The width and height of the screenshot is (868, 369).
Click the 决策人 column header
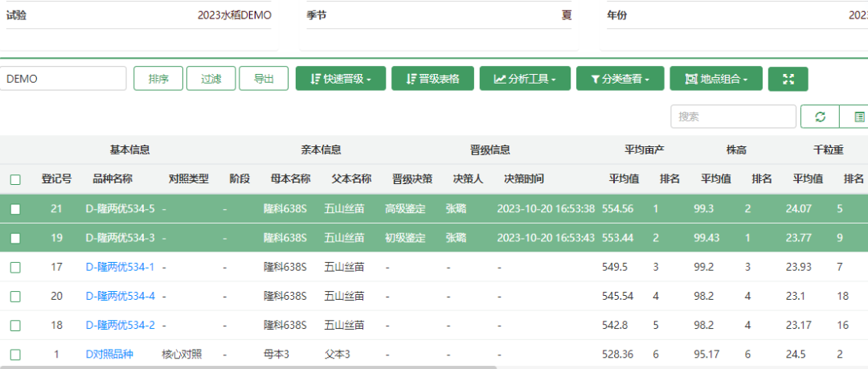(x=469, y=179)
